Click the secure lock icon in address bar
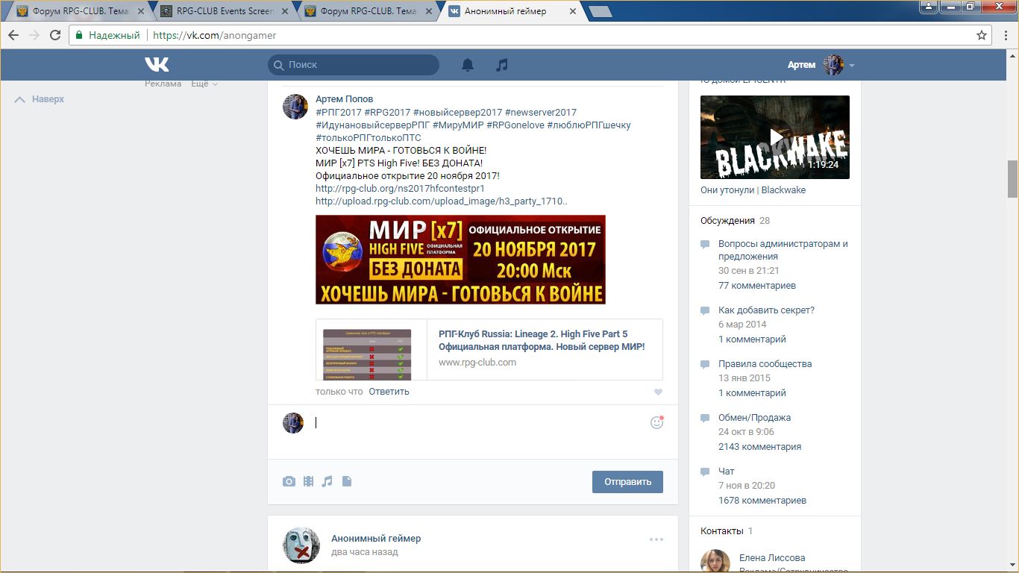 pos(80,35)
